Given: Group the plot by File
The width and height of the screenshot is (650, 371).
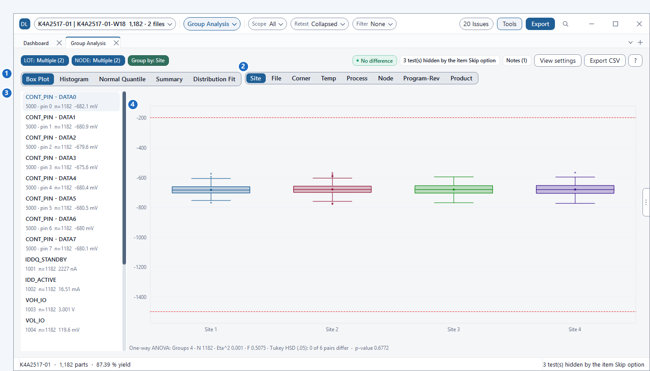Looking at the screenshot, I should click(x=276, y=78).
